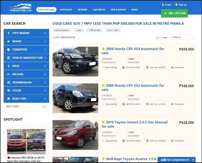Click the Used filter tag
The image size is (202, 163).
click(78, 30)
